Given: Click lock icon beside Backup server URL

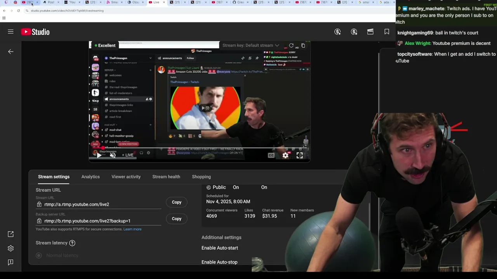Looking at the screenshot, I should tap(39, 221).
